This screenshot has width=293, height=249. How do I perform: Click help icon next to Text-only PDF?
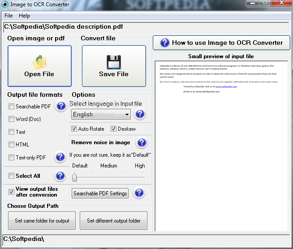[x=60, y=157]
